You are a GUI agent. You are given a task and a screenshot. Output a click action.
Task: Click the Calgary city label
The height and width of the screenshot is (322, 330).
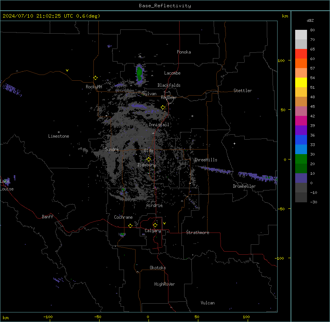(x=153, y=231)
